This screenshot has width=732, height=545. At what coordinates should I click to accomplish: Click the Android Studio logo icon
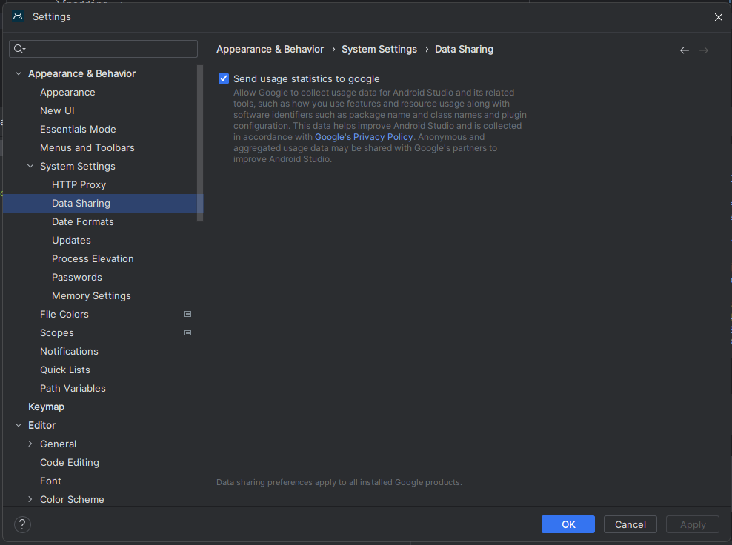(18, 16)
